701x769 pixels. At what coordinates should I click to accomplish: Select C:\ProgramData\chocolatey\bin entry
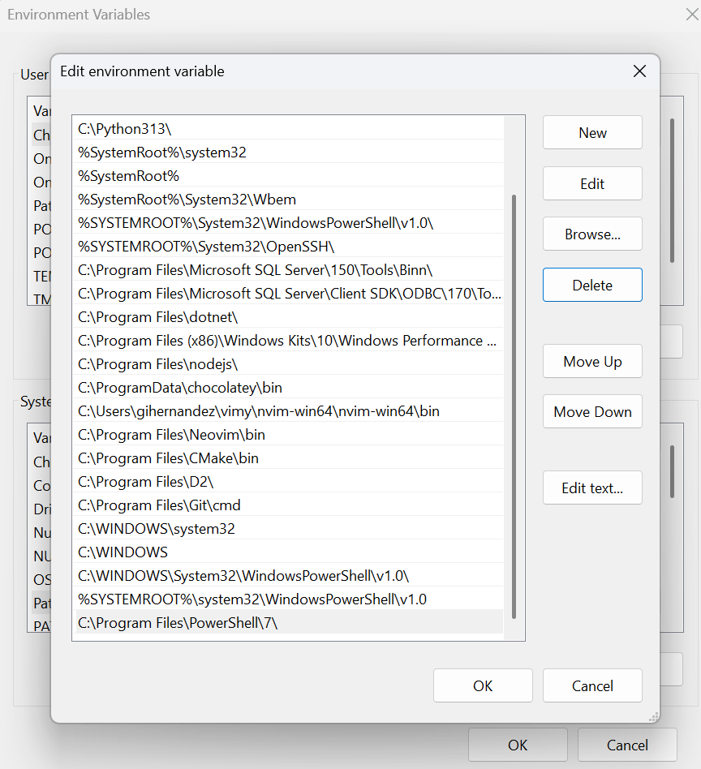click(290, 388)
